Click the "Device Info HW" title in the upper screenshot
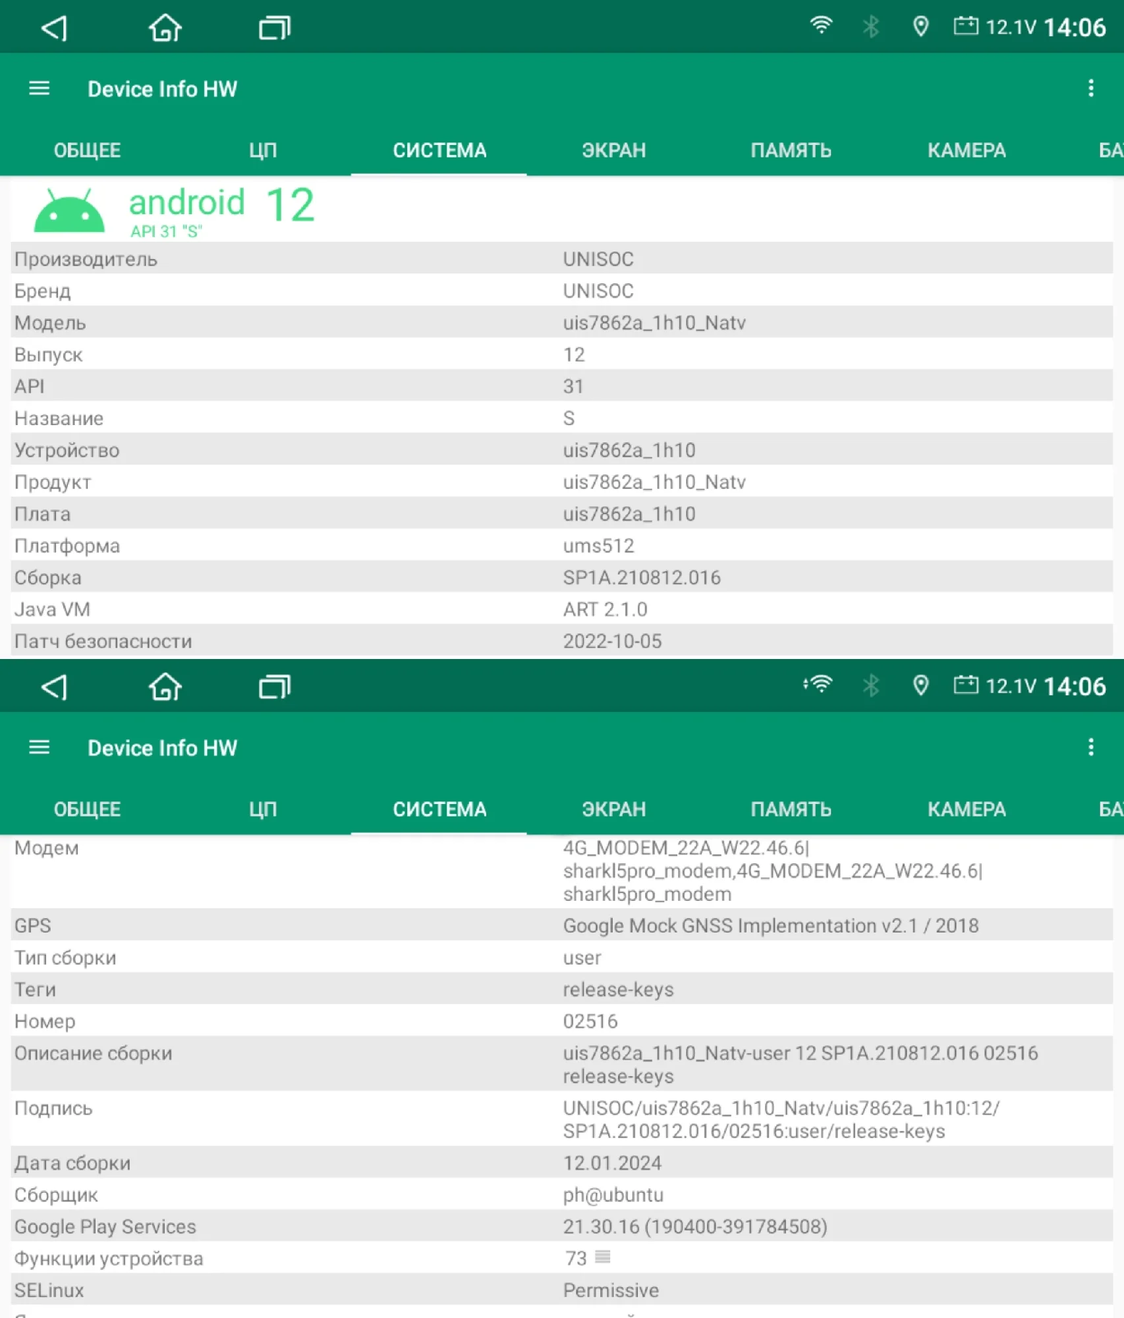Image resolution: width=1124 pixels, height=1318 pixels. click(163, 89)
